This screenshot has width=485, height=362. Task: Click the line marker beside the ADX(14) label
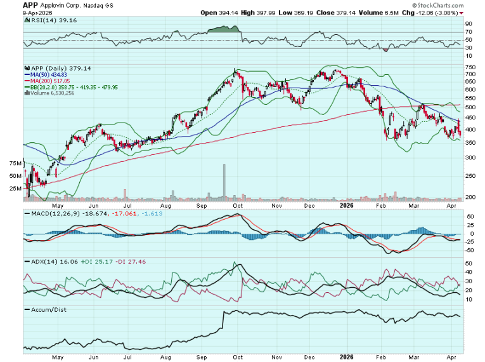(x=27, y=261)
